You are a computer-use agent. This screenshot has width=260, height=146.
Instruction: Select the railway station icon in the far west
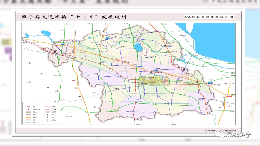[x=57, y=53]
